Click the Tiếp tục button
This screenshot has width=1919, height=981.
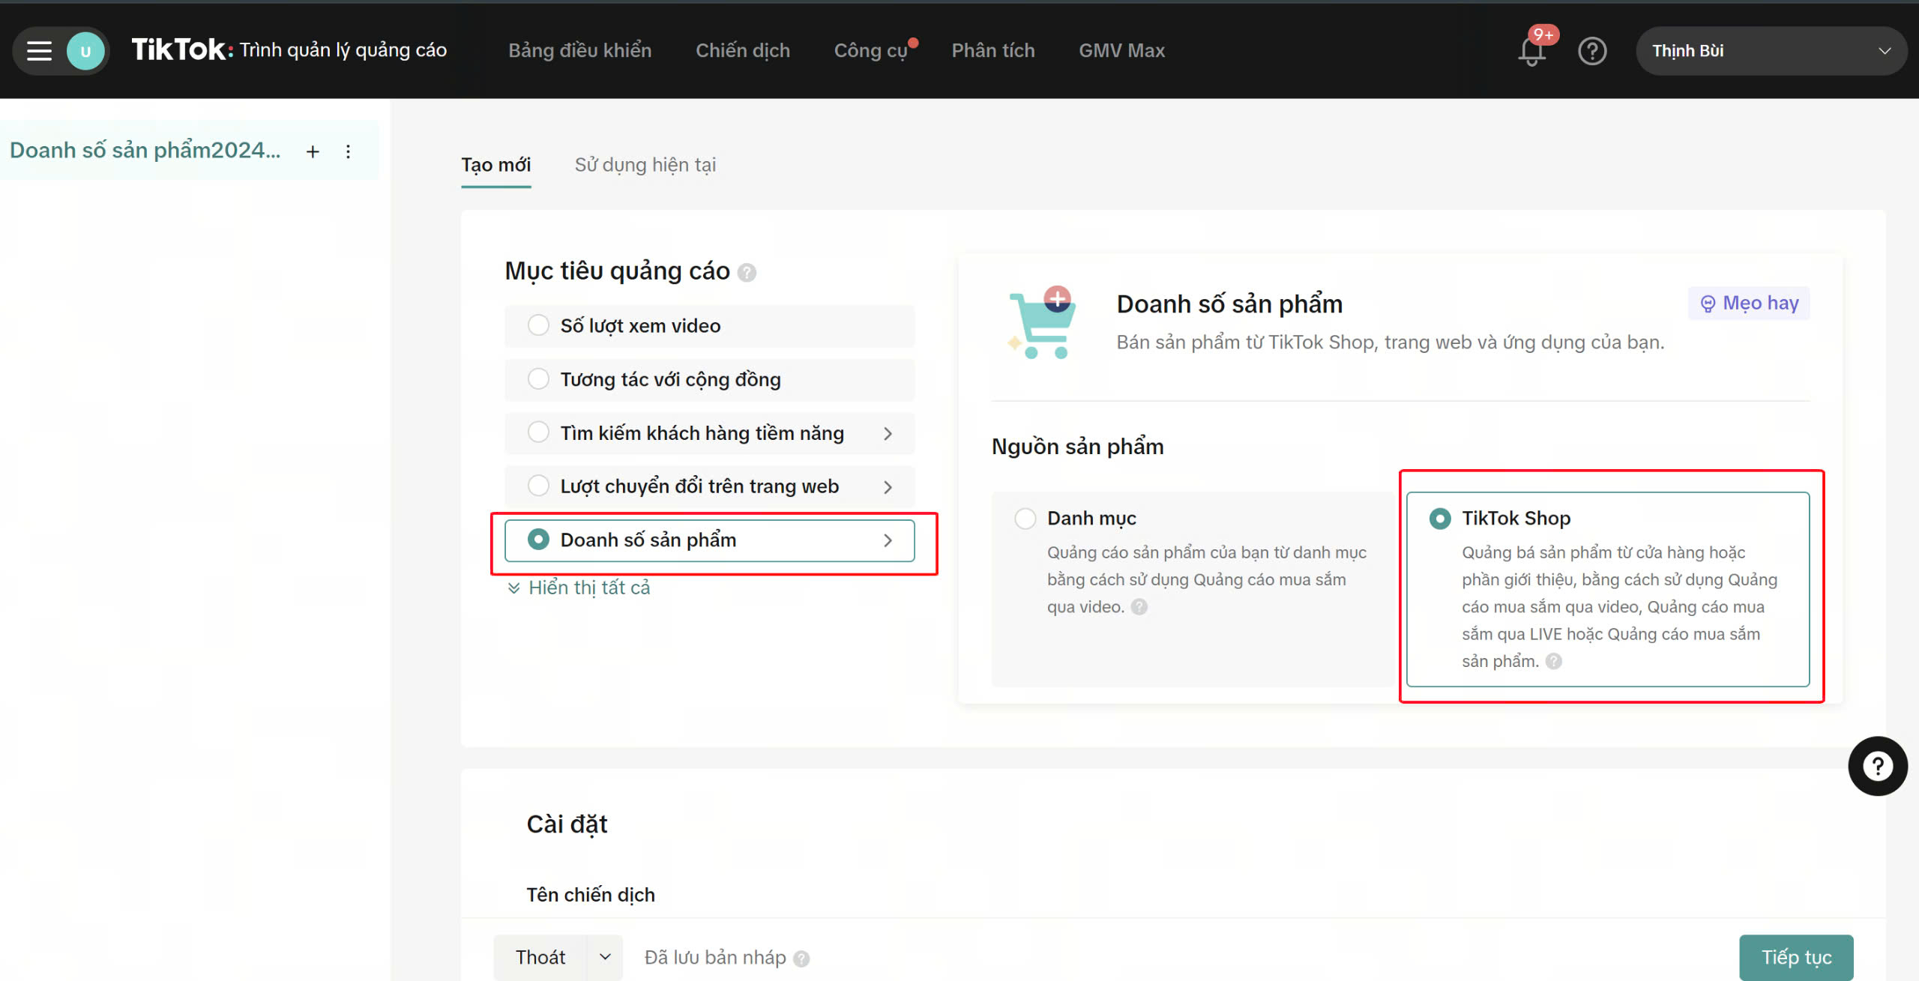coord(1796,957)
